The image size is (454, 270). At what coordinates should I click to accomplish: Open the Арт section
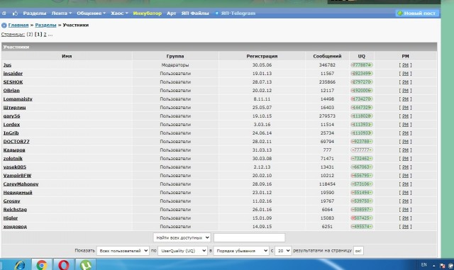coord(172,13)
